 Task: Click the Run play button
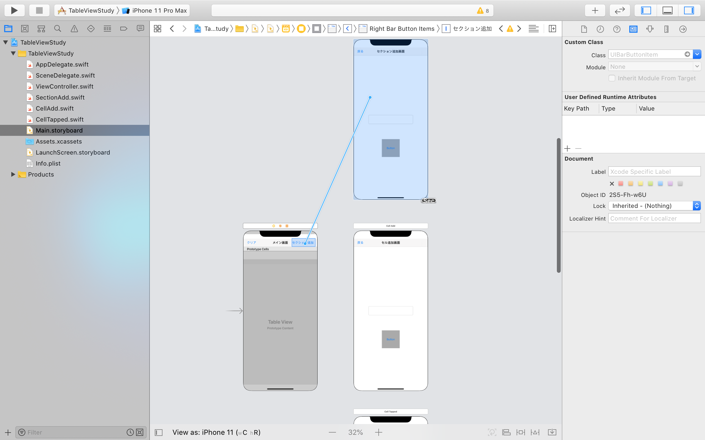[x=14, y=10]
